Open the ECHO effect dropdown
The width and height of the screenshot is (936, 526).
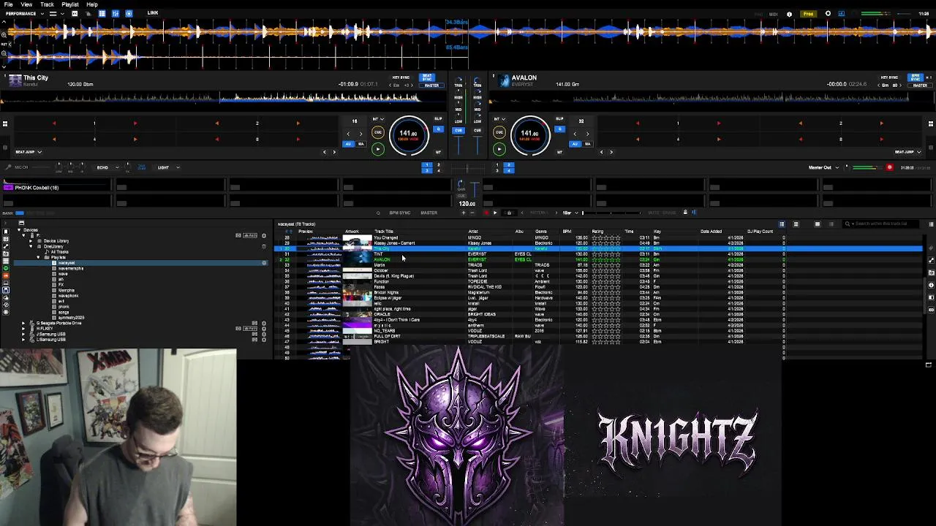click(106, 167)
